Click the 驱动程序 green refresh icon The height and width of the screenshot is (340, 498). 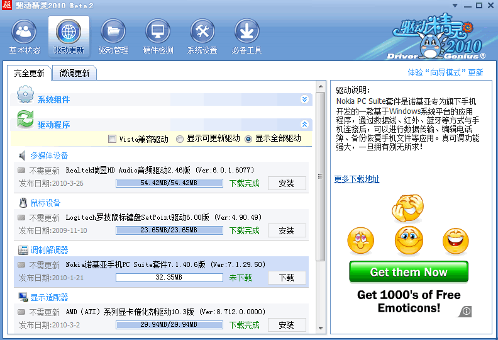(25, 119)
